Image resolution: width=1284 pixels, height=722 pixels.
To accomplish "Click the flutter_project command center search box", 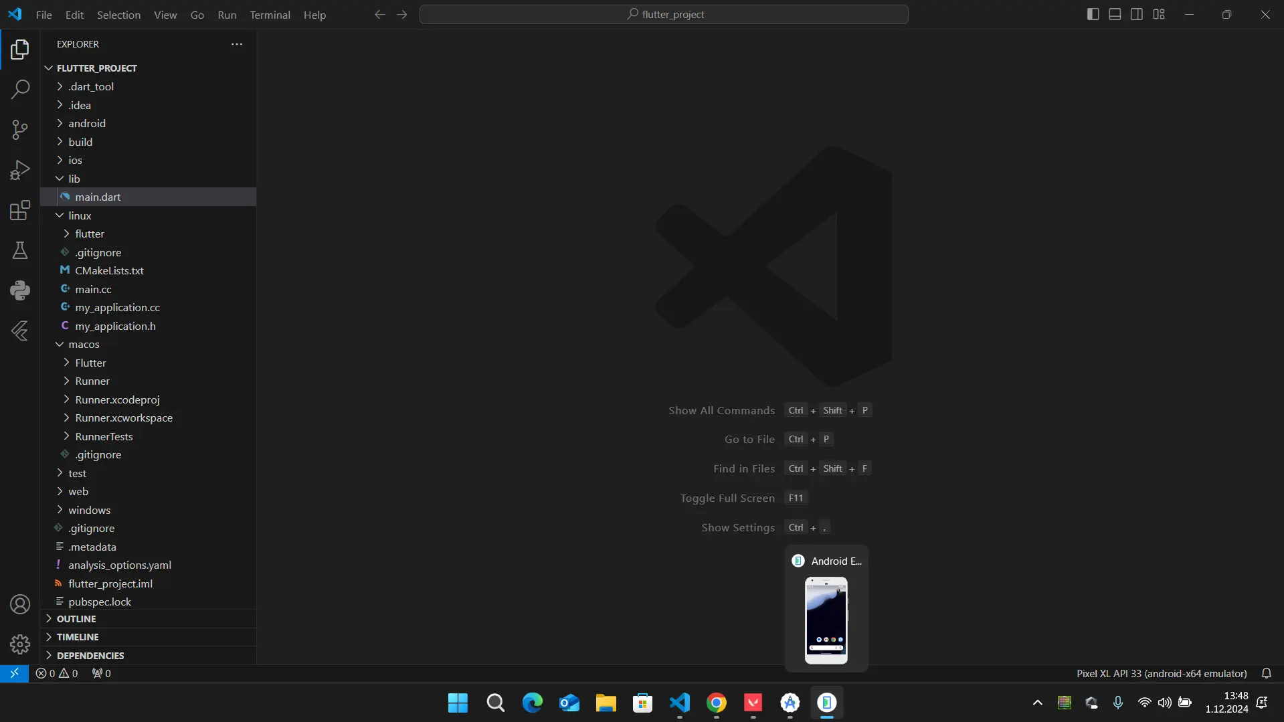I will click(x=664, y=15).
